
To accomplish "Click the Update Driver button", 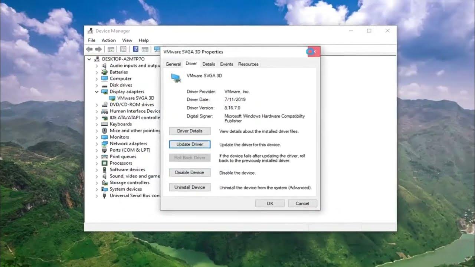I will pos(190,144).
